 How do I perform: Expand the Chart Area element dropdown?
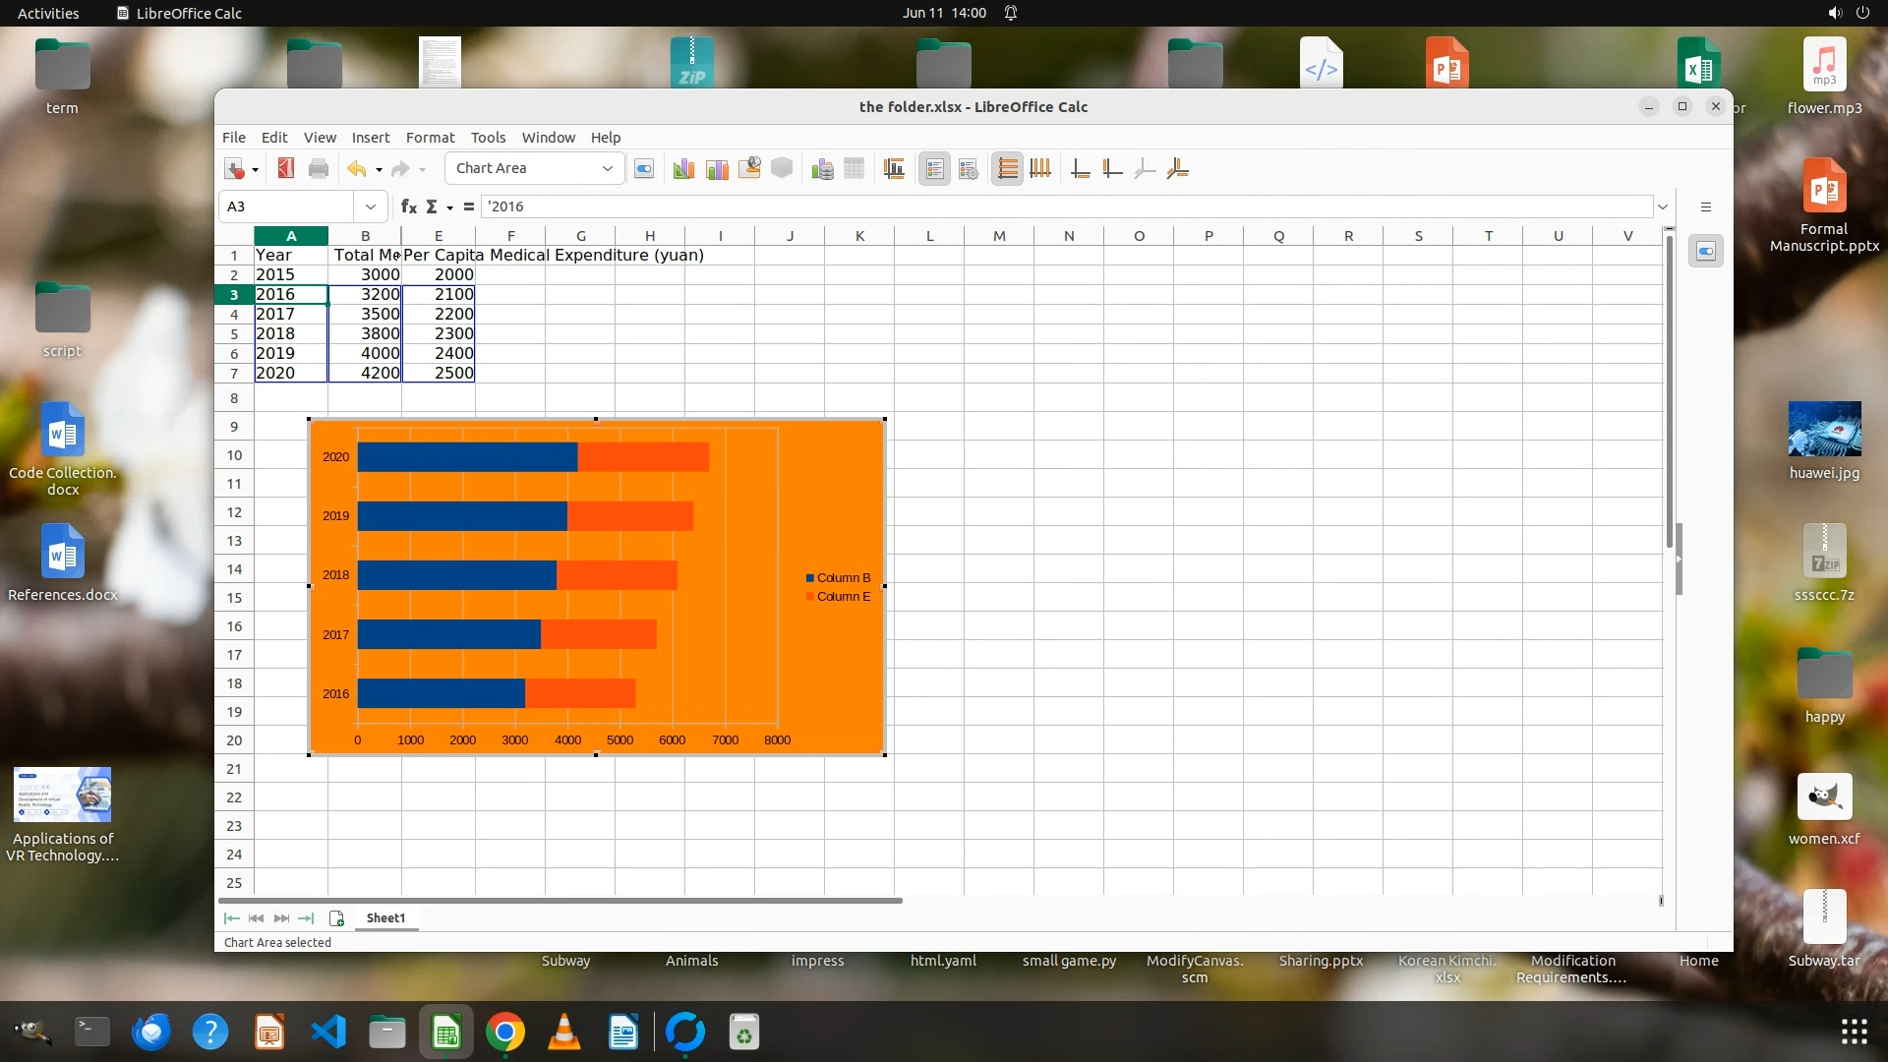[x=608, y=169]
